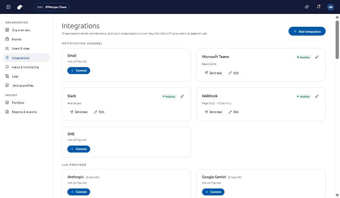Screen dimensions: 340x198
Task: Open the Brands section
Action: click(26, 39)
